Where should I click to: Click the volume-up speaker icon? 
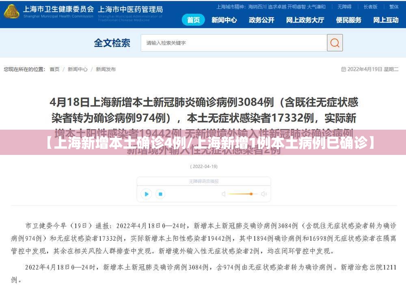[264, 194]
